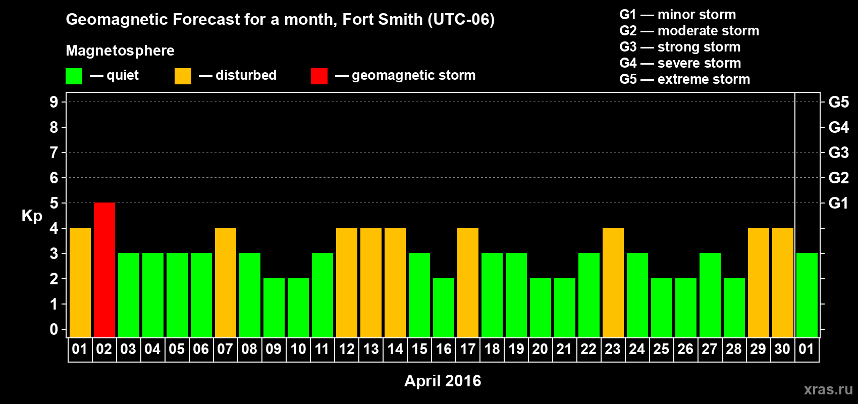Click the yellow bar for April 17
Screen dimensions: 858x404
tap(468, 283)
